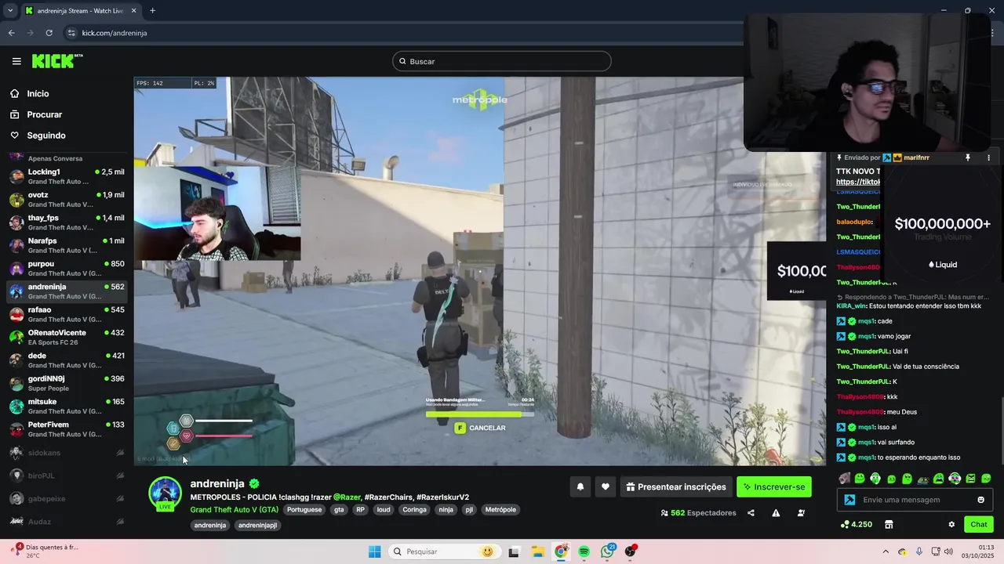Click the moderator badge in message box
The height and width of the screenshot is (564, 1004).
(x=849, y=500)
